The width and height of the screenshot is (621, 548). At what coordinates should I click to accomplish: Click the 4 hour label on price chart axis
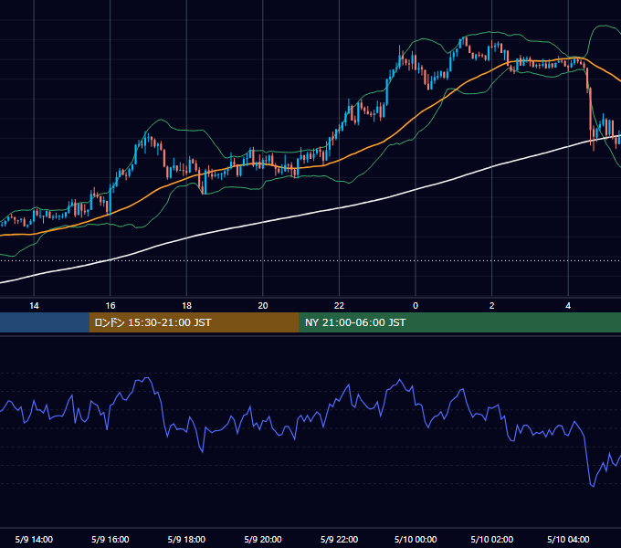click(x=568, y=306)
